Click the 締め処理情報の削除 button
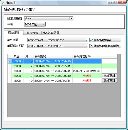Viewport: 128px width, 130px height. (105, 46)
